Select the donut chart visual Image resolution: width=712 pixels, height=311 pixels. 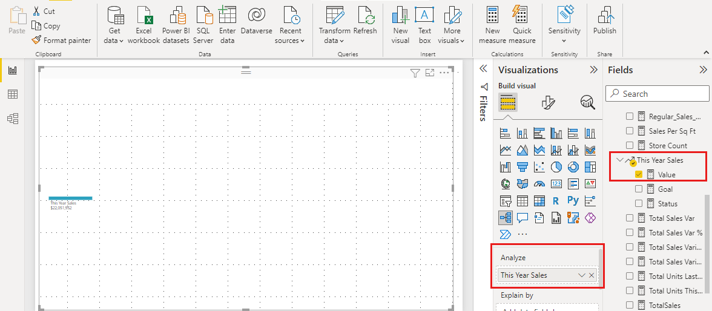point(573,167)
